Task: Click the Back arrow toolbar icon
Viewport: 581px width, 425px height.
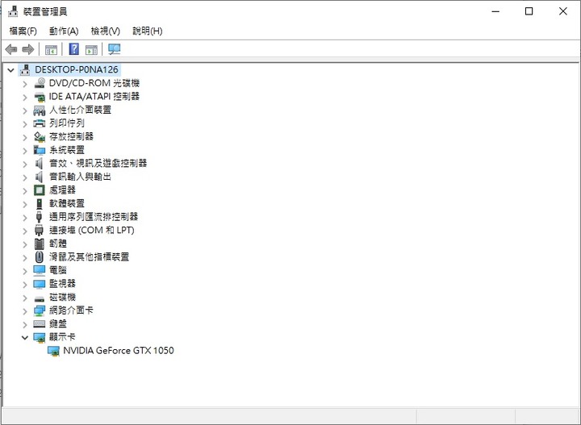Action: click(11, 49)
